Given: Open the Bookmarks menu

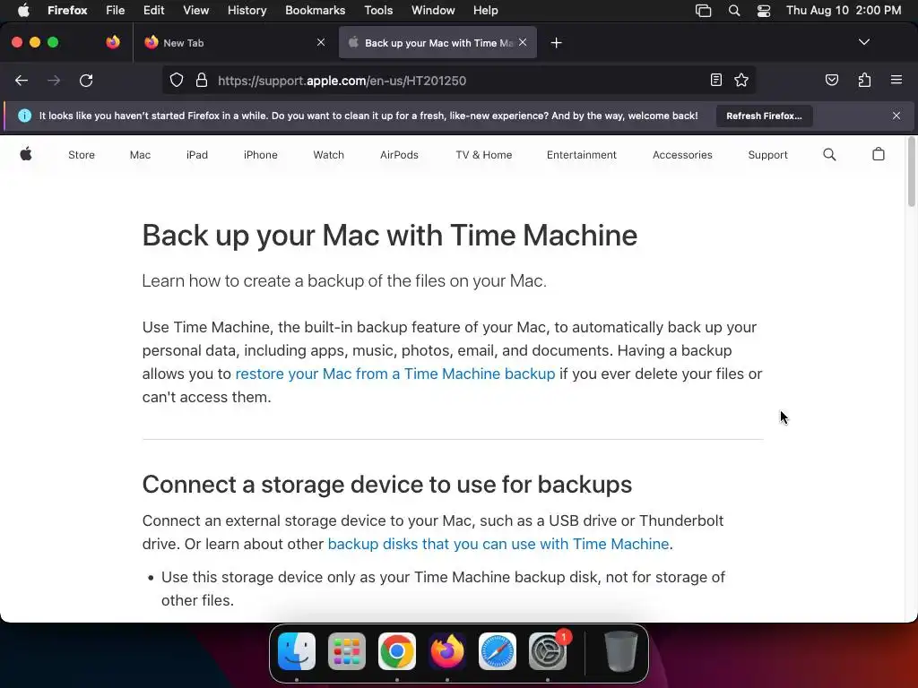Looking at the screenshot, I should (x=315, y=11).
